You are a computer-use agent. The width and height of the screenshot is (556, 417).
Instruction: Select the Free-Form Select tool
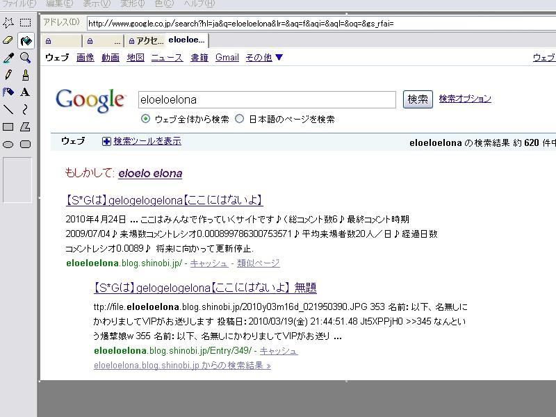point(8,23)
